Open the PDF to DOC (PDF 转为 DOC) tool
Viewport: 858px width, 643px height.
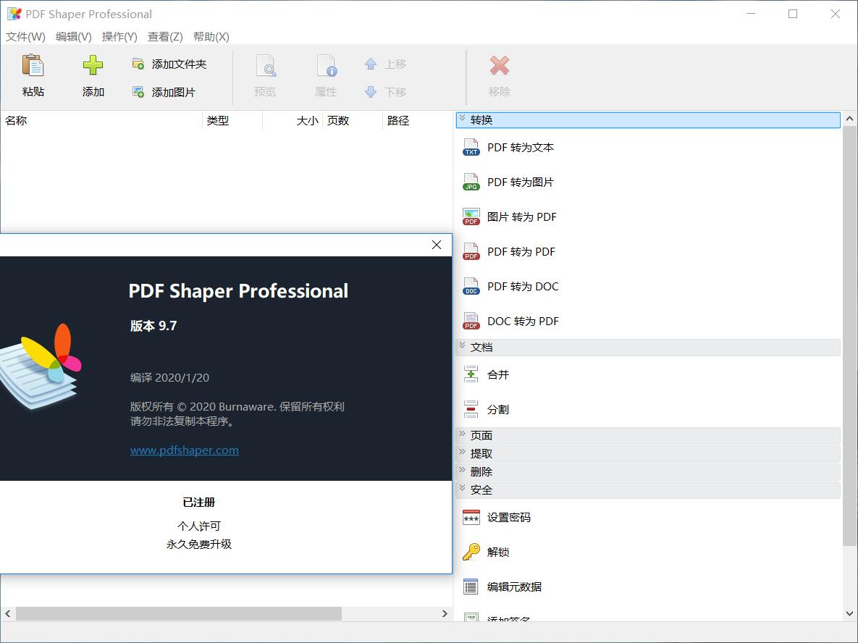tap(522, 287)
